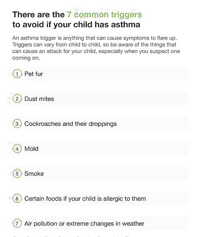
Task: Click the number 1 circle beside Pet fur
Action: tap(17, 74)
